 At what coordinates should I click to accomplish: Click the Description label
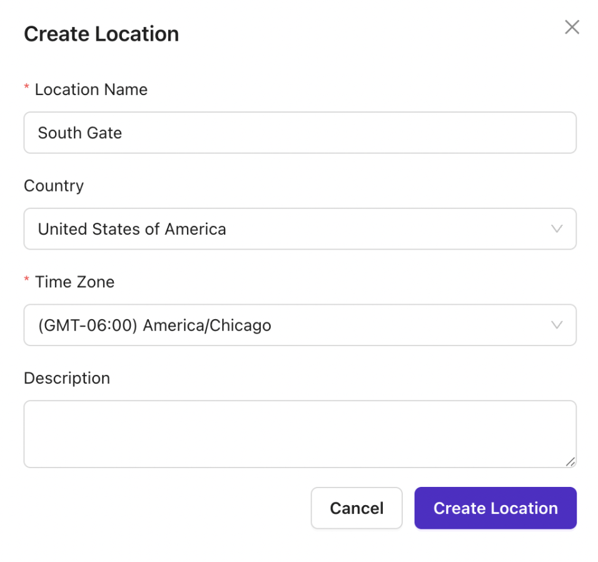tap(66, 378)
